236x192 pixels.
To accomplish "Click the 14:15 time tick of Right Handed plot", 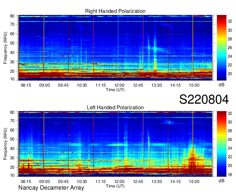I will [x=175, y=85].
